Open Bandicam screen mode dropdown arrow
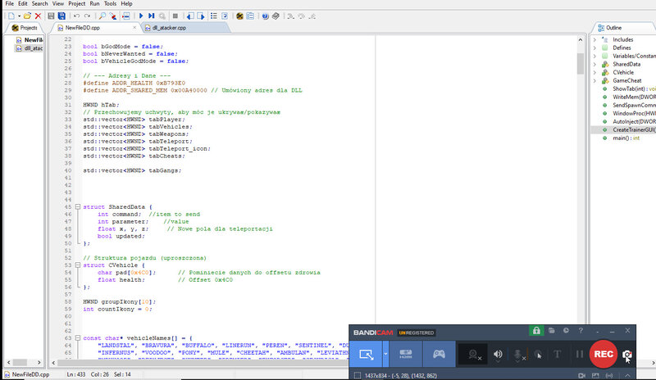The height and width of the screenshot is (380, 656). (x=385, y=354)
